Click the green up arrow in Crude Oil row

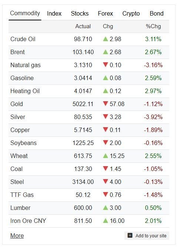point(106,39)
